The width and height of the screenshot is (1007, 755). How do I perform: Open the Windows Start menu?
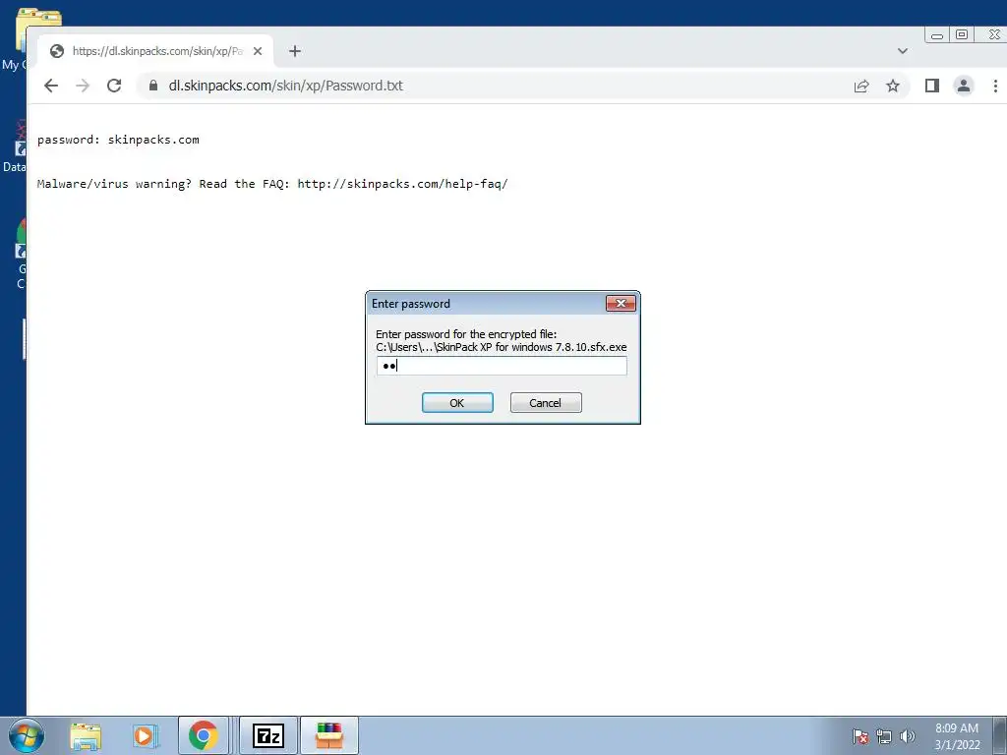(27, 735)
